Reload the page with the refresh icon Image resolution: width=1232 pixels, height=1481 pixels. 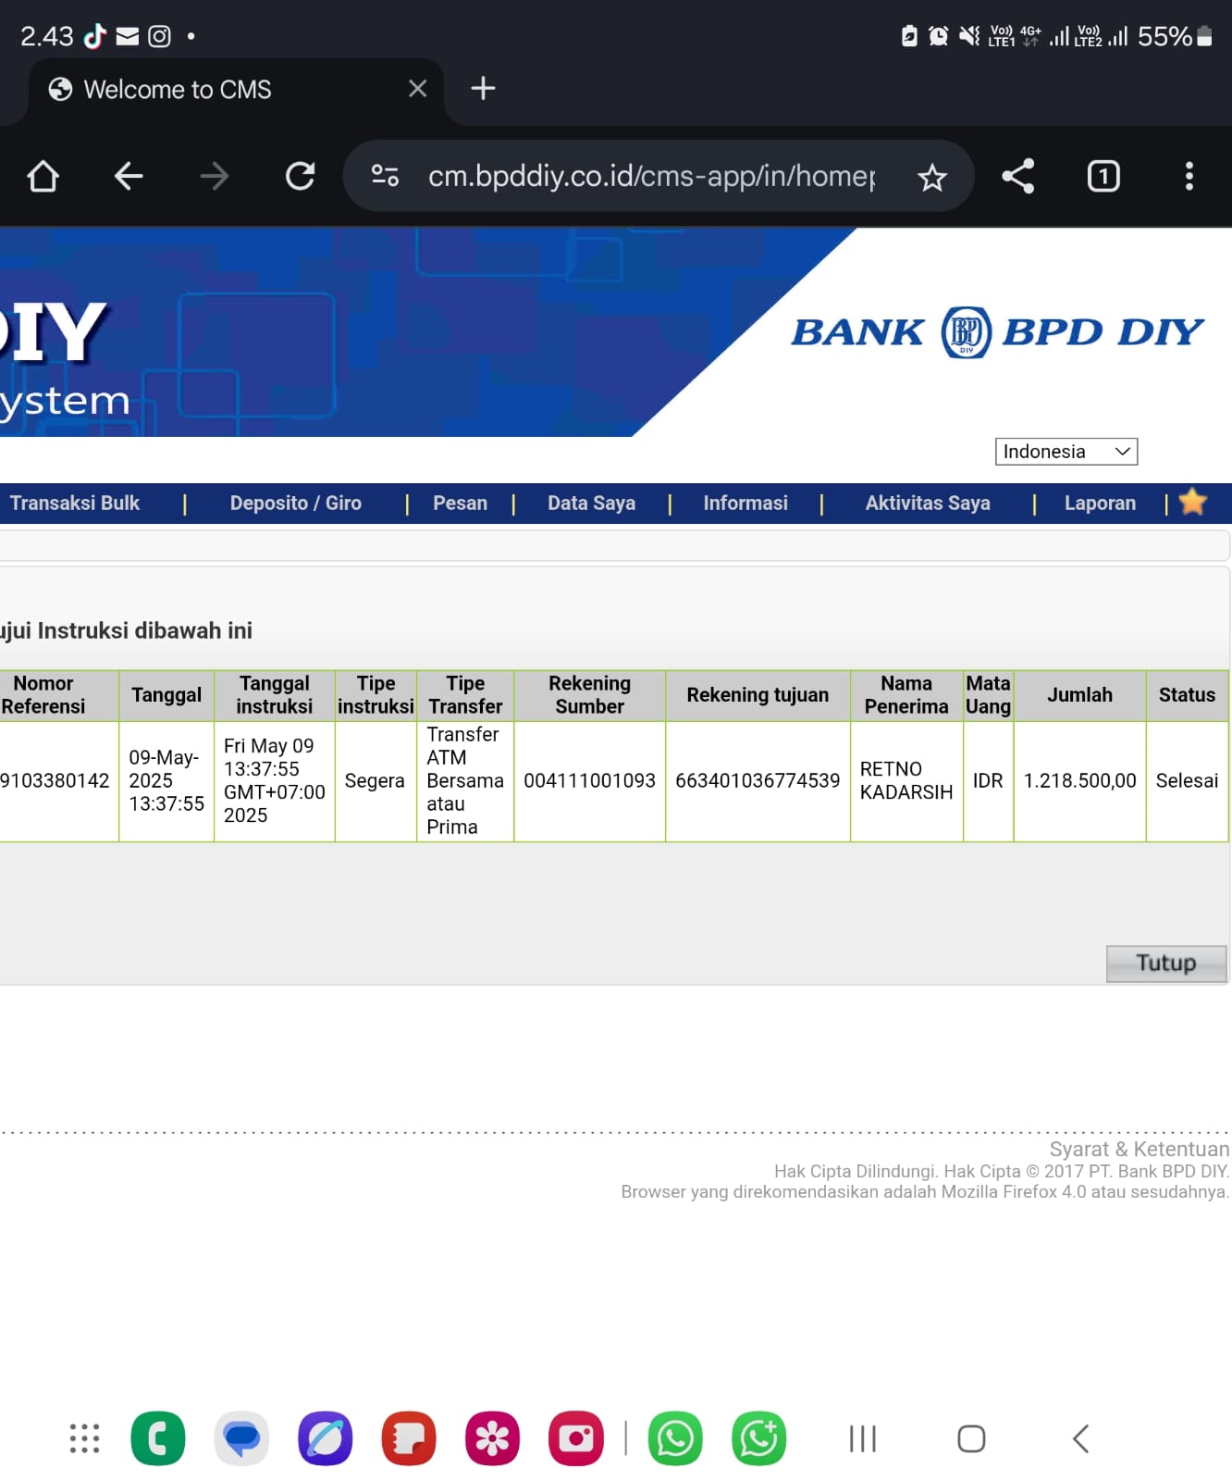click(300, 176)
